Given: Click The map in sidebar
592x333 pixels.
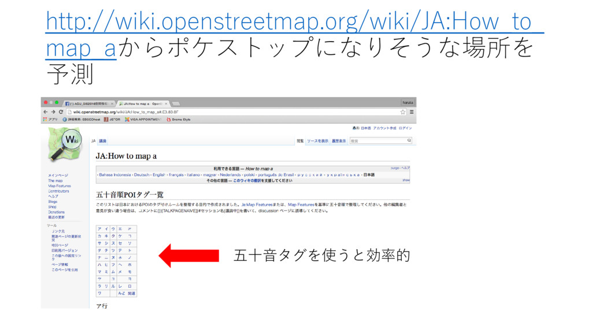Looking at the screenshot, I should [x=55, y=181].
